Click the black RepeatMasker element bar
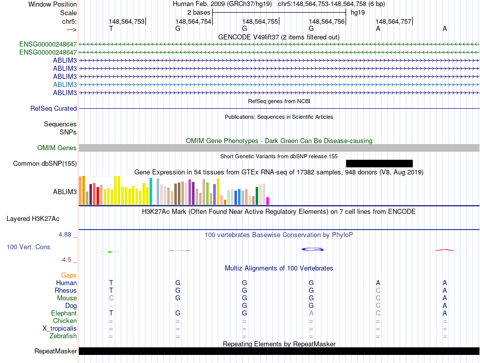Image resolution: width=480 pixels, height=363 pixels. coord(279,351)
